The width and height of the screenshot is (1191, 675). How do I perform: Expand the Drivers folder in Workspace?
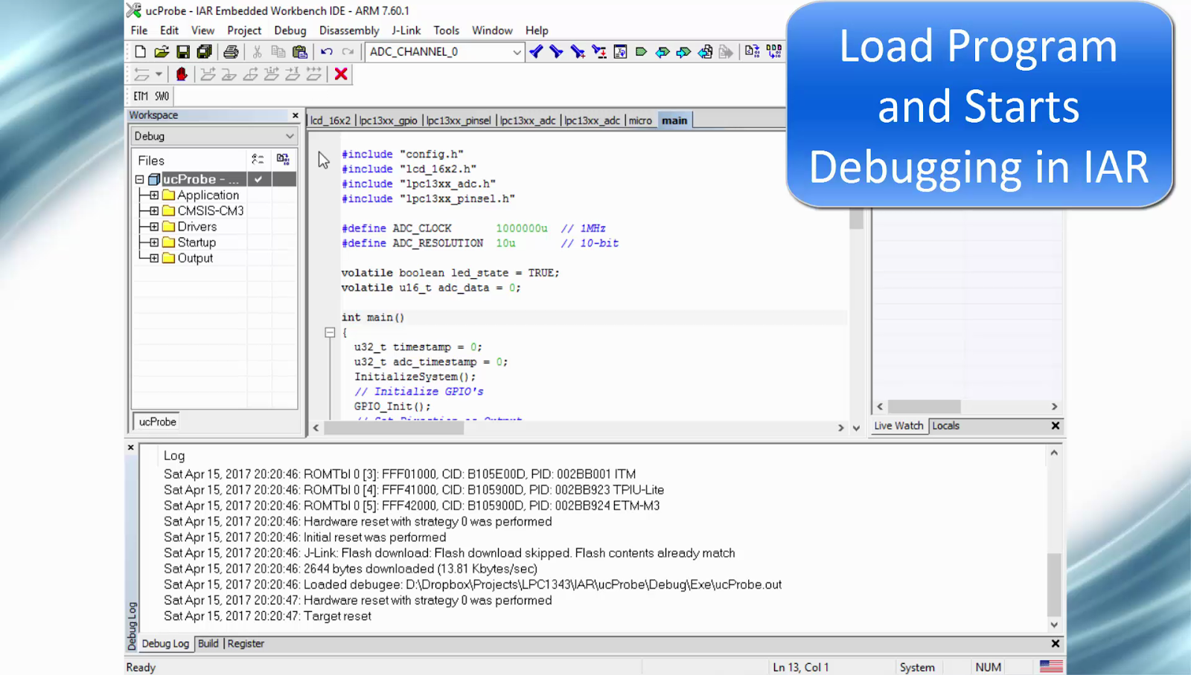pyautogui.click(x=154, y=226)
